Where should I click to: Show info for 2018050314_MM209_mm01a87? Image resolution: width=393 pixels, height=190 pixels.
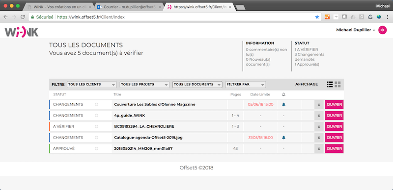(x=319, y=148)
